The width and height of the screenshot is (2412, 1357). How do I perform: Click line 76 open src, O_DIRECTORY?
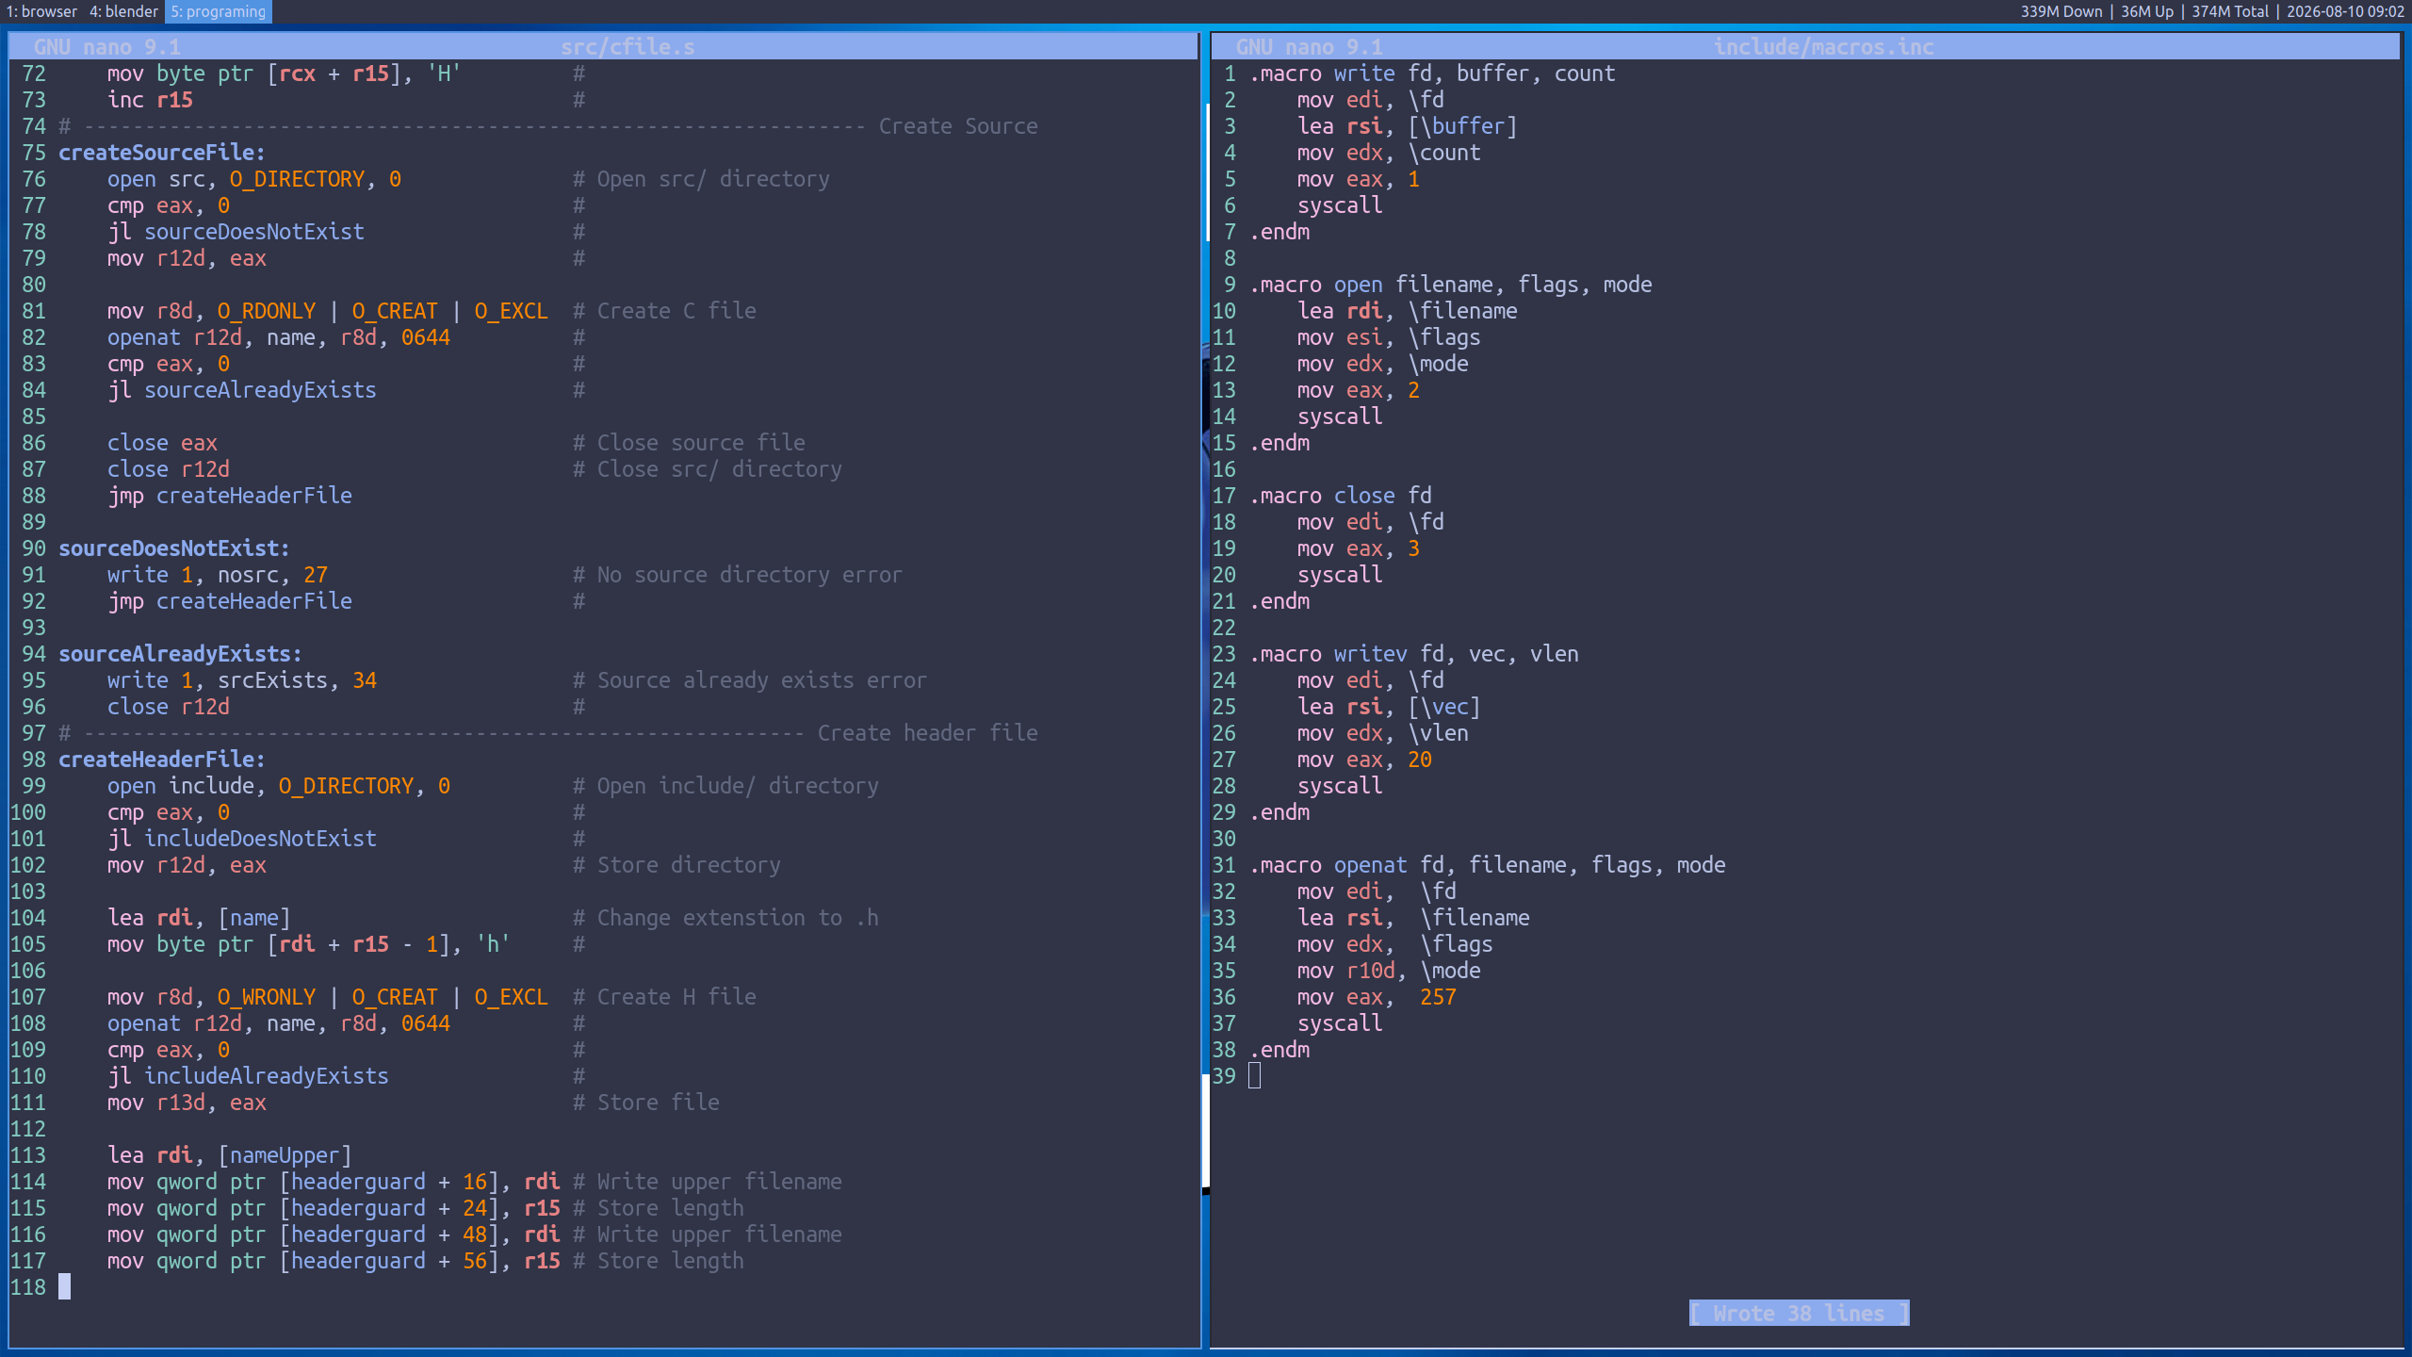pyautogui.click(x=254, y=179)
